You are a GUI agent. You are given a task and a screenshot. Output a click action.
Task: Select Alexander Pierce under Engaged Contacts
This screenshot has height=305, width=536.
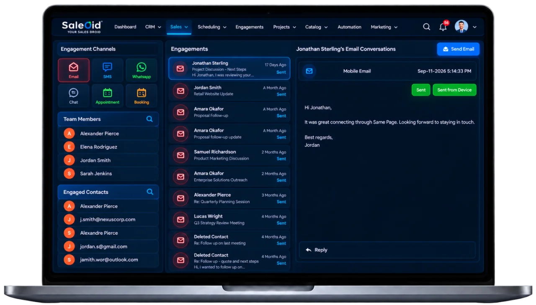pyautogui.click(x=108, y=206)
